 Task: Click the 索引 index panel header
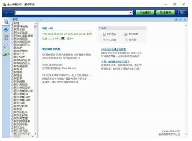click(15, 20)
